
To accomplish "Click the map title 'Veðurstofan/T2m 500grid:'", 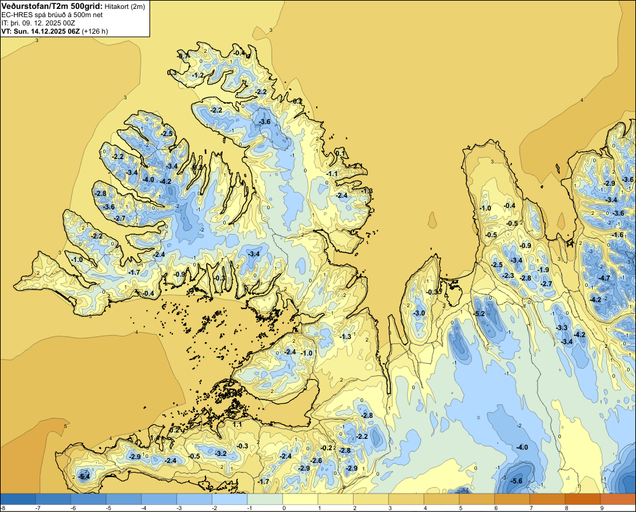I will pos(52,6).
